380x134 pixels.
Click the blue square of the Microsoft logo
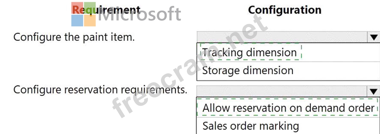coord(77,21)
